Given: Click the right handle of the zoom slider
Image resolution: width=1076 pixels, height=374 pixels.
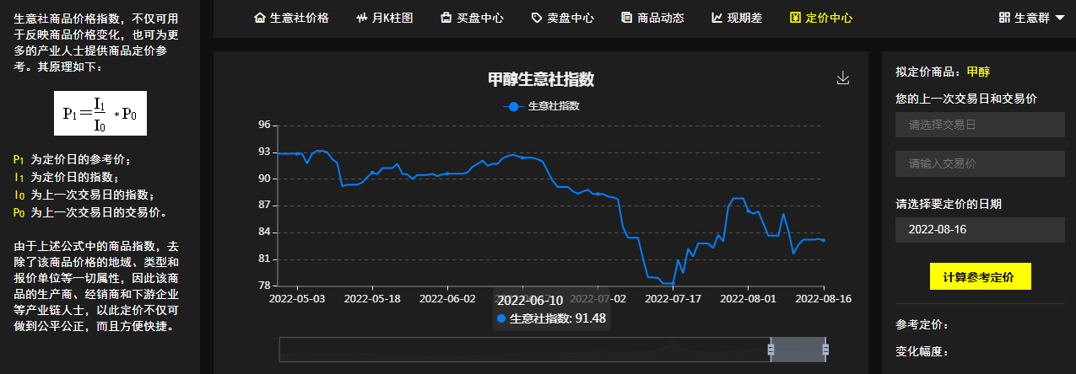Looking at the screenshot, I should [x=825, y=350].
